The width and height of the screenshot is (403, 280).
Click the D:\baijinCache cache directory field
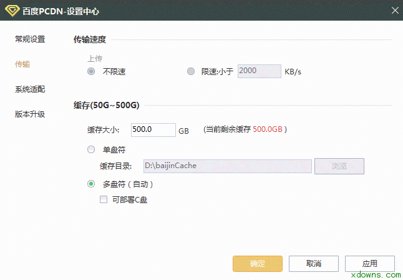point(228,166)
